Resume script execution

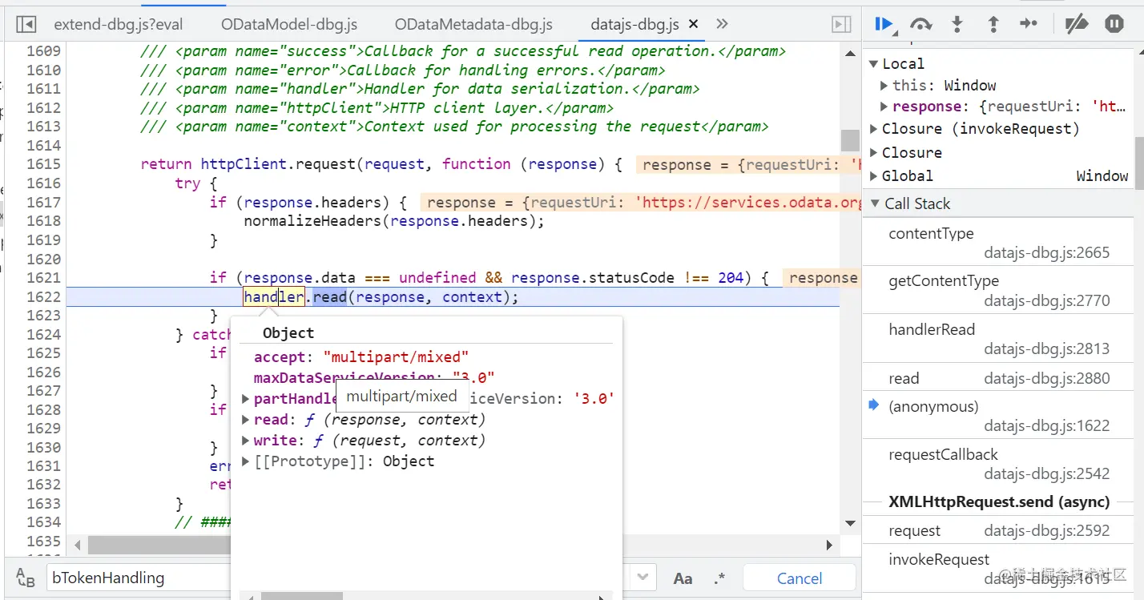pos(884,24)
